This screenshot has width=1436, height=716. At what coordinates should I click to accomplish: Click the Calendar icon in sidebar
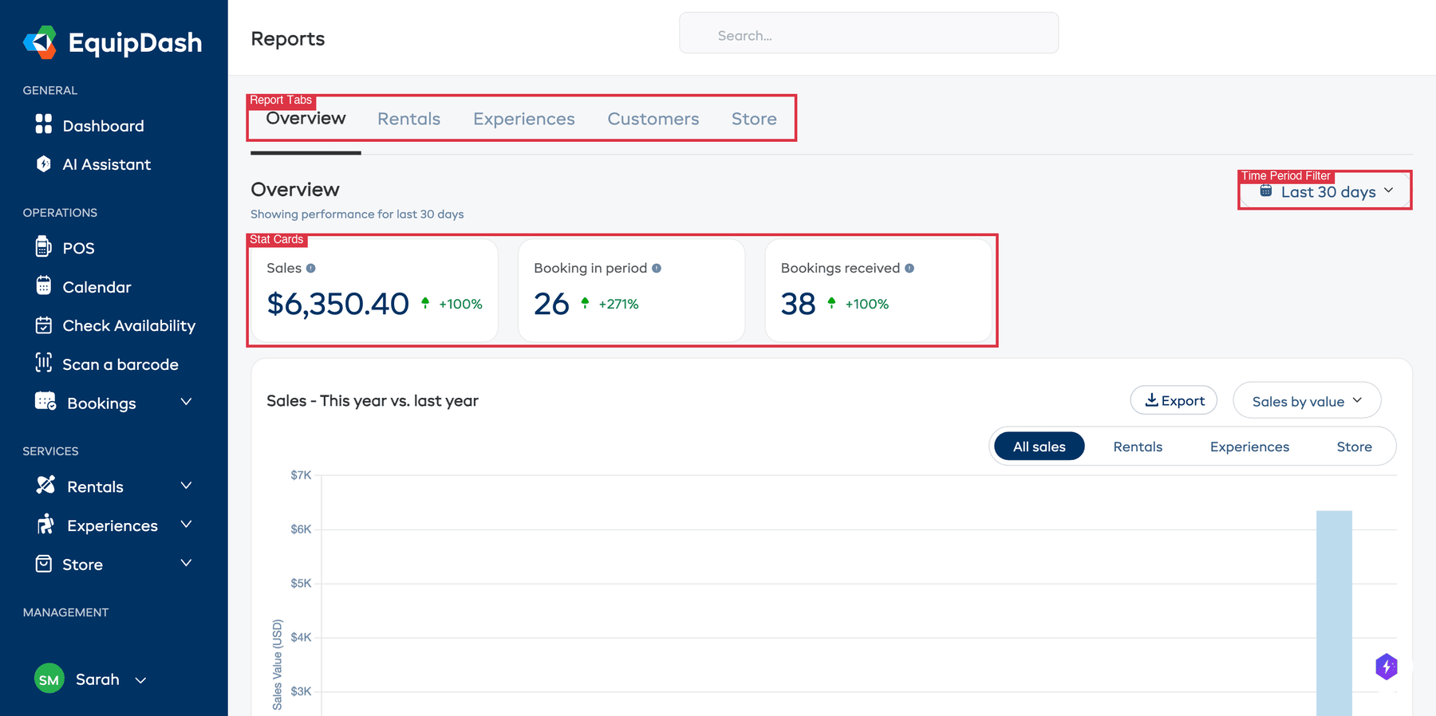tap(44, 285)
